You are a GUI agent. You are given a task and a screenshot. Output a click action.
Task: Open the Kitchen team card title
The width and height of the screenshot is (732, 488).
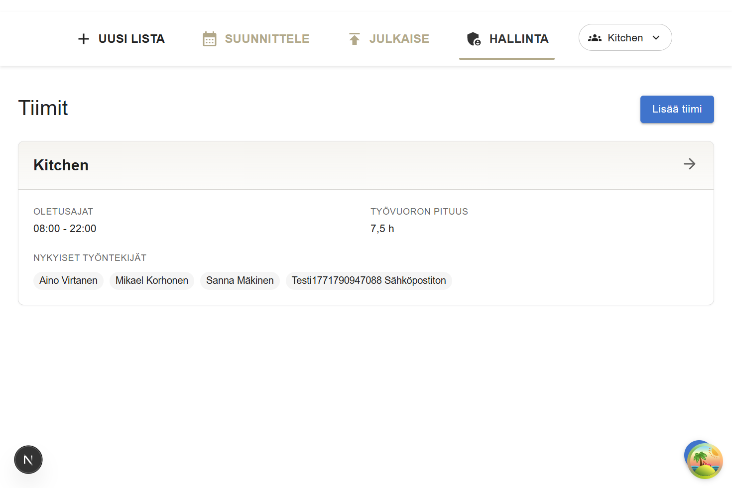61,165
